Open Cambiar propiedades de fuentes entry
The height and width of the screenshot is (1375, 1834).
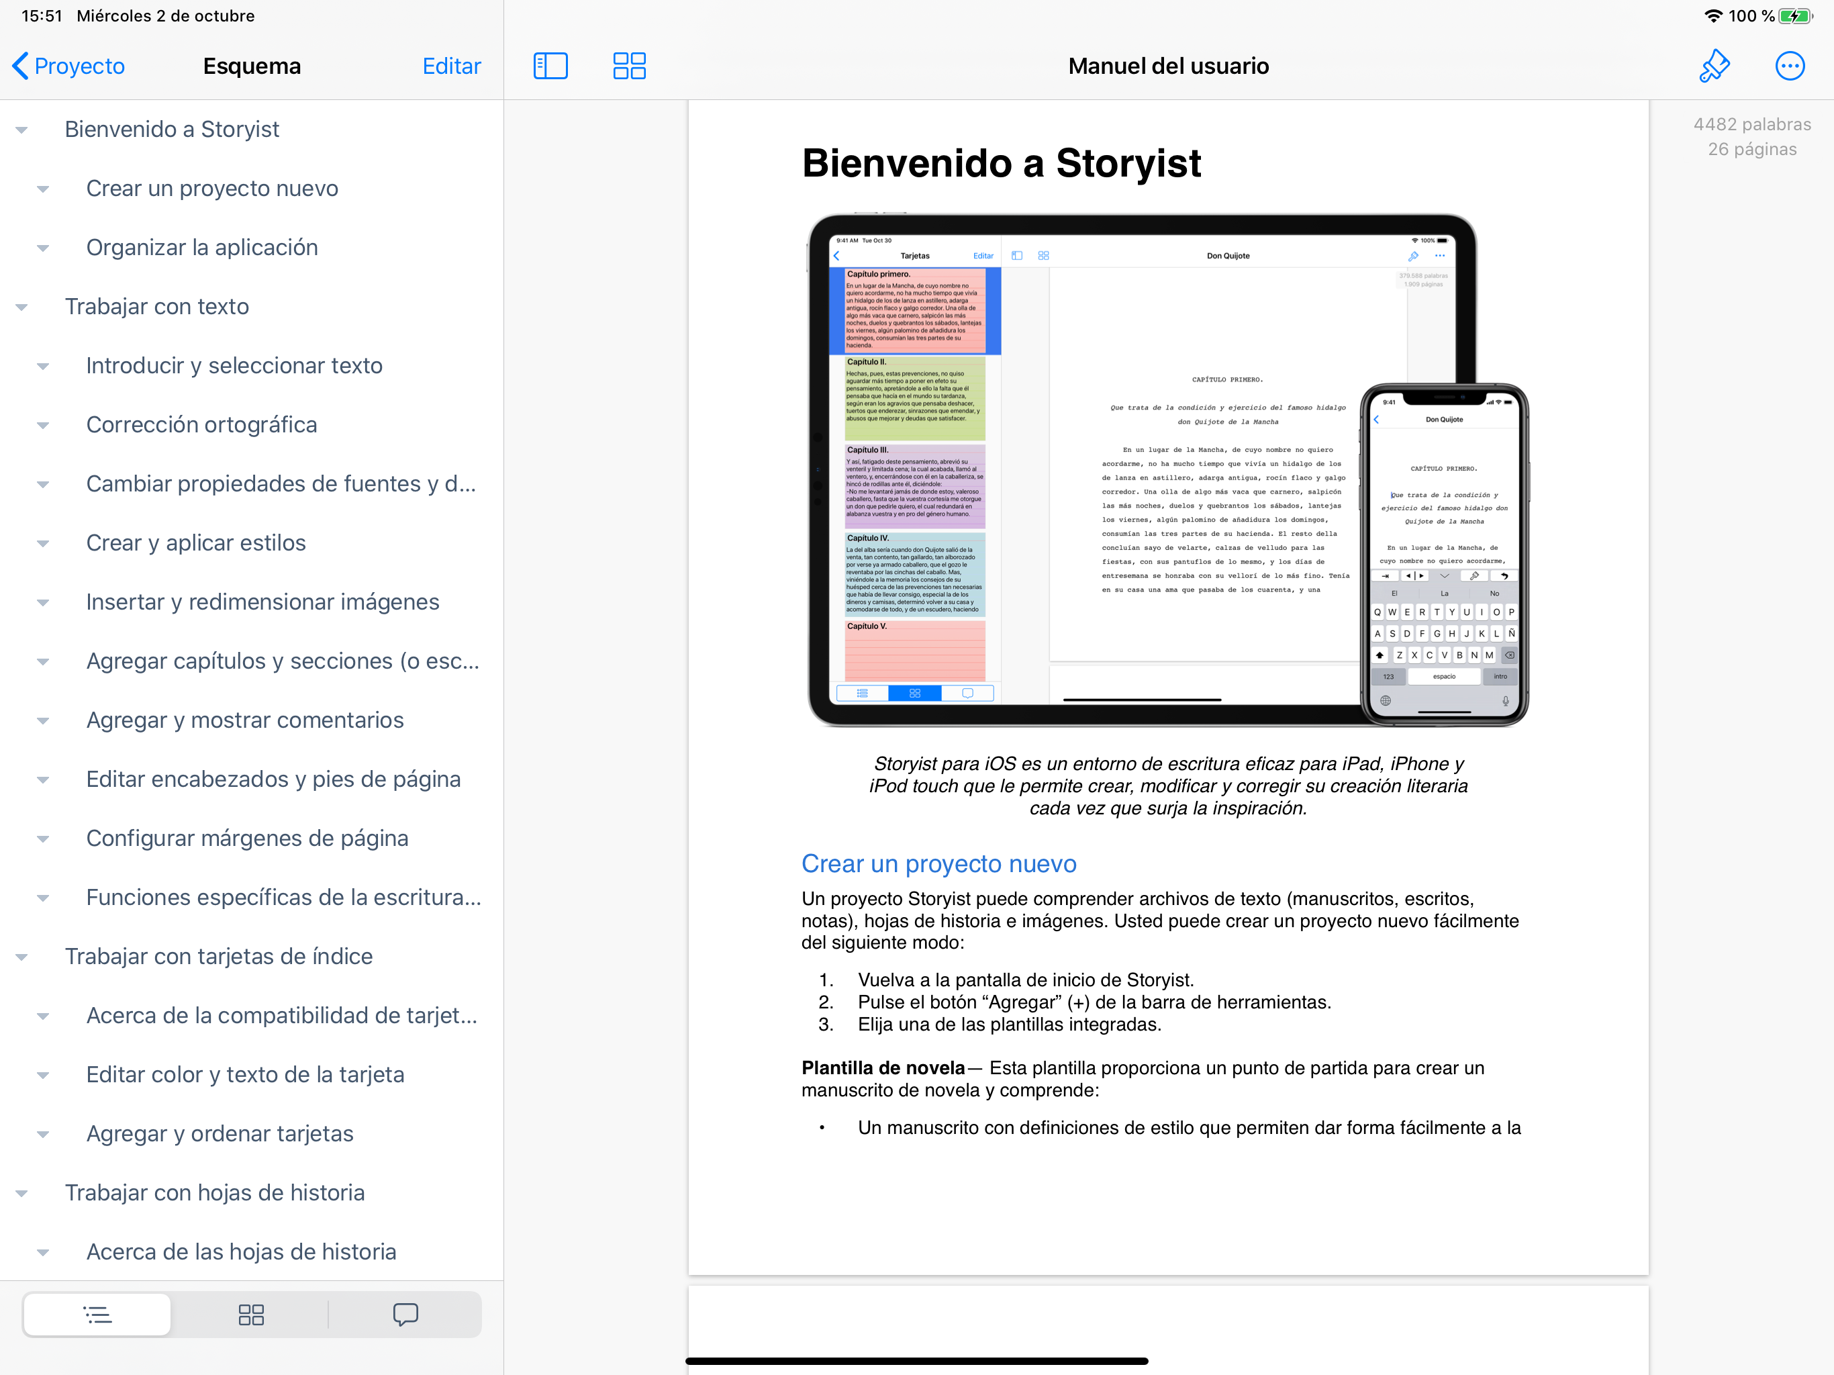tap(281, 483)
